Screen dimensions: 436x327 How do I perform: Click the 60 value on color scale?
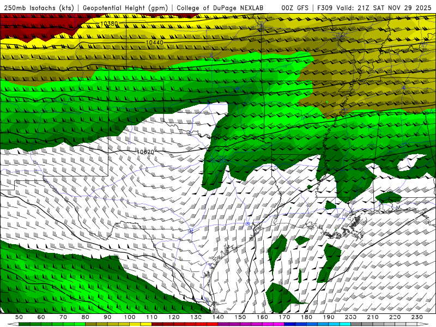click(41, 317)
